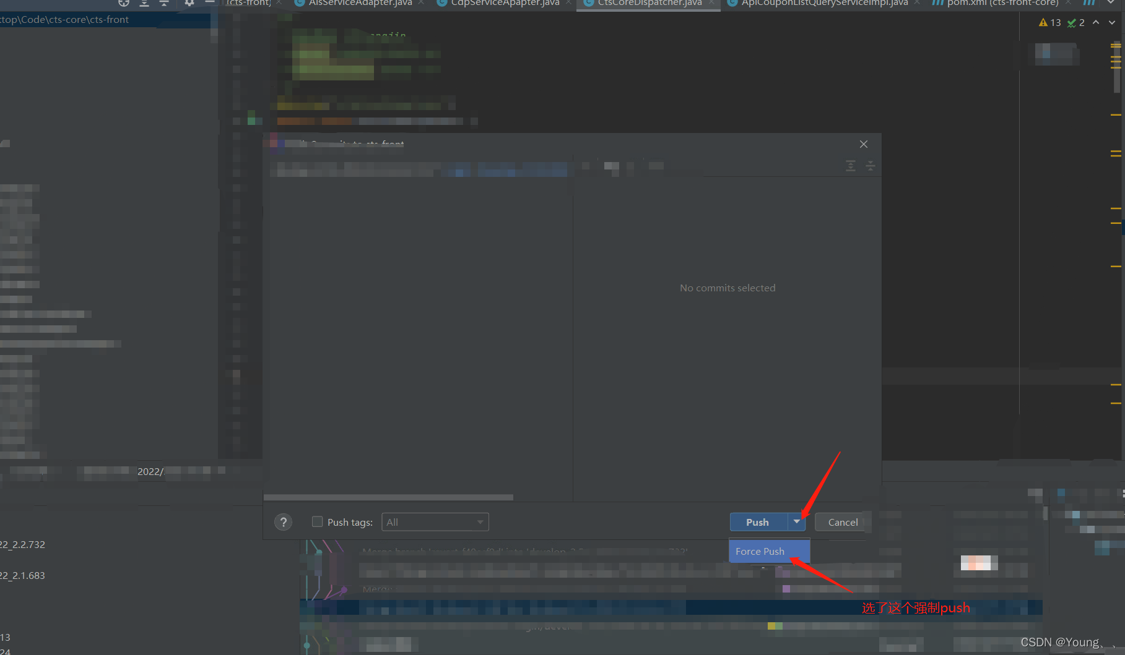Click project panel expand all icon
Screen dimensions: 1125x655
coord(144,2)
